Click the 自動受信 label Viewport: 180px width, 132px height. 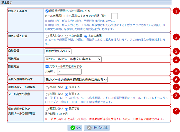[x=14, y=51]
